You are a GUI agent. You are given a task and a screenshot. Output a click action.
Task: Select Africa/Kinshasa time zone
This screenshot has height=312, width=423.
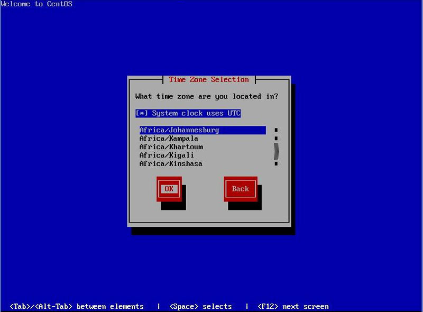pos(203,164)
